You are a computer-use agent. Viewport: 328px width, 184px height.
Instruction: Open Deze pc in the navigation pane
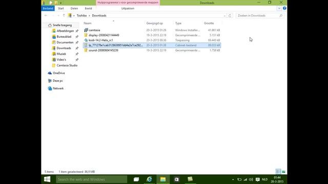tap(58, 81)
